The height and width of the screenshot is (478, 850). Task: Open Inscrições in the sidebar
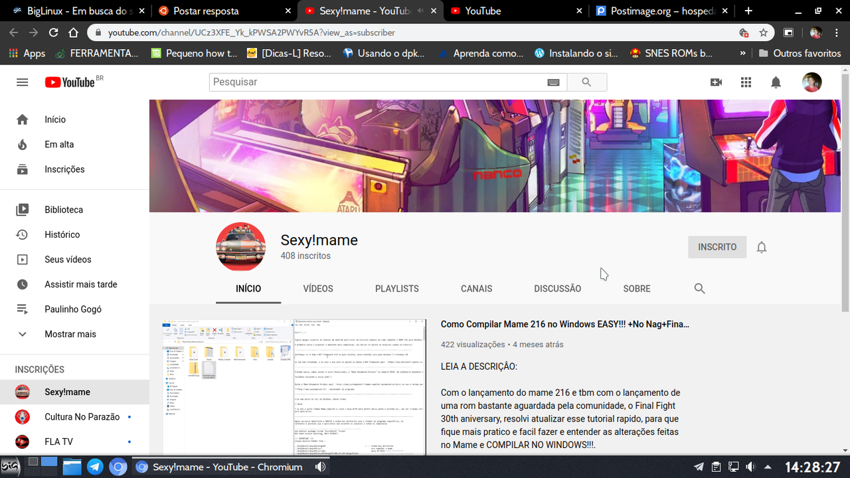(x=74, y=169)
